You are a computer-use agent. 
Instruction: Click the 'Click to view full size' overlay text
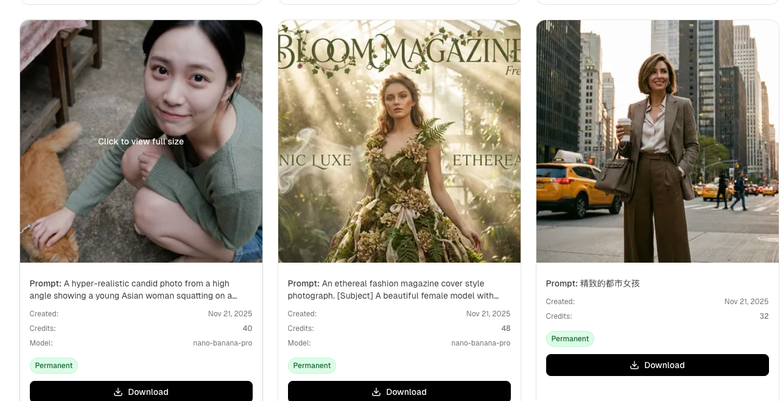[141, 141]
